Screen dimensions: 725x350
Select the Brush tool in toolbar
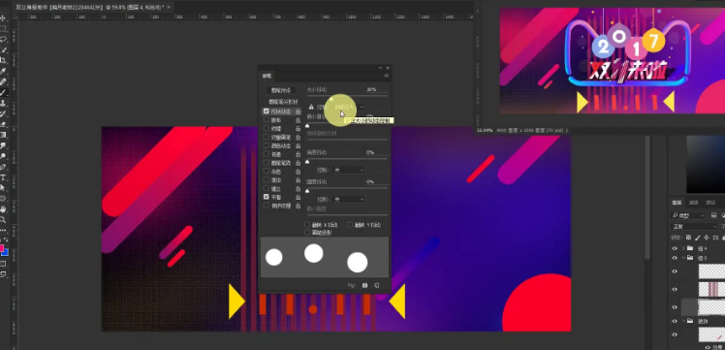[x=3, y=92]
